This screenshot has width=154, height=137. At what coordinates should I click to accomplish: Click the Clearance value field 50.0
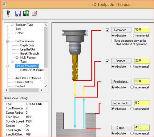(142, 30)
